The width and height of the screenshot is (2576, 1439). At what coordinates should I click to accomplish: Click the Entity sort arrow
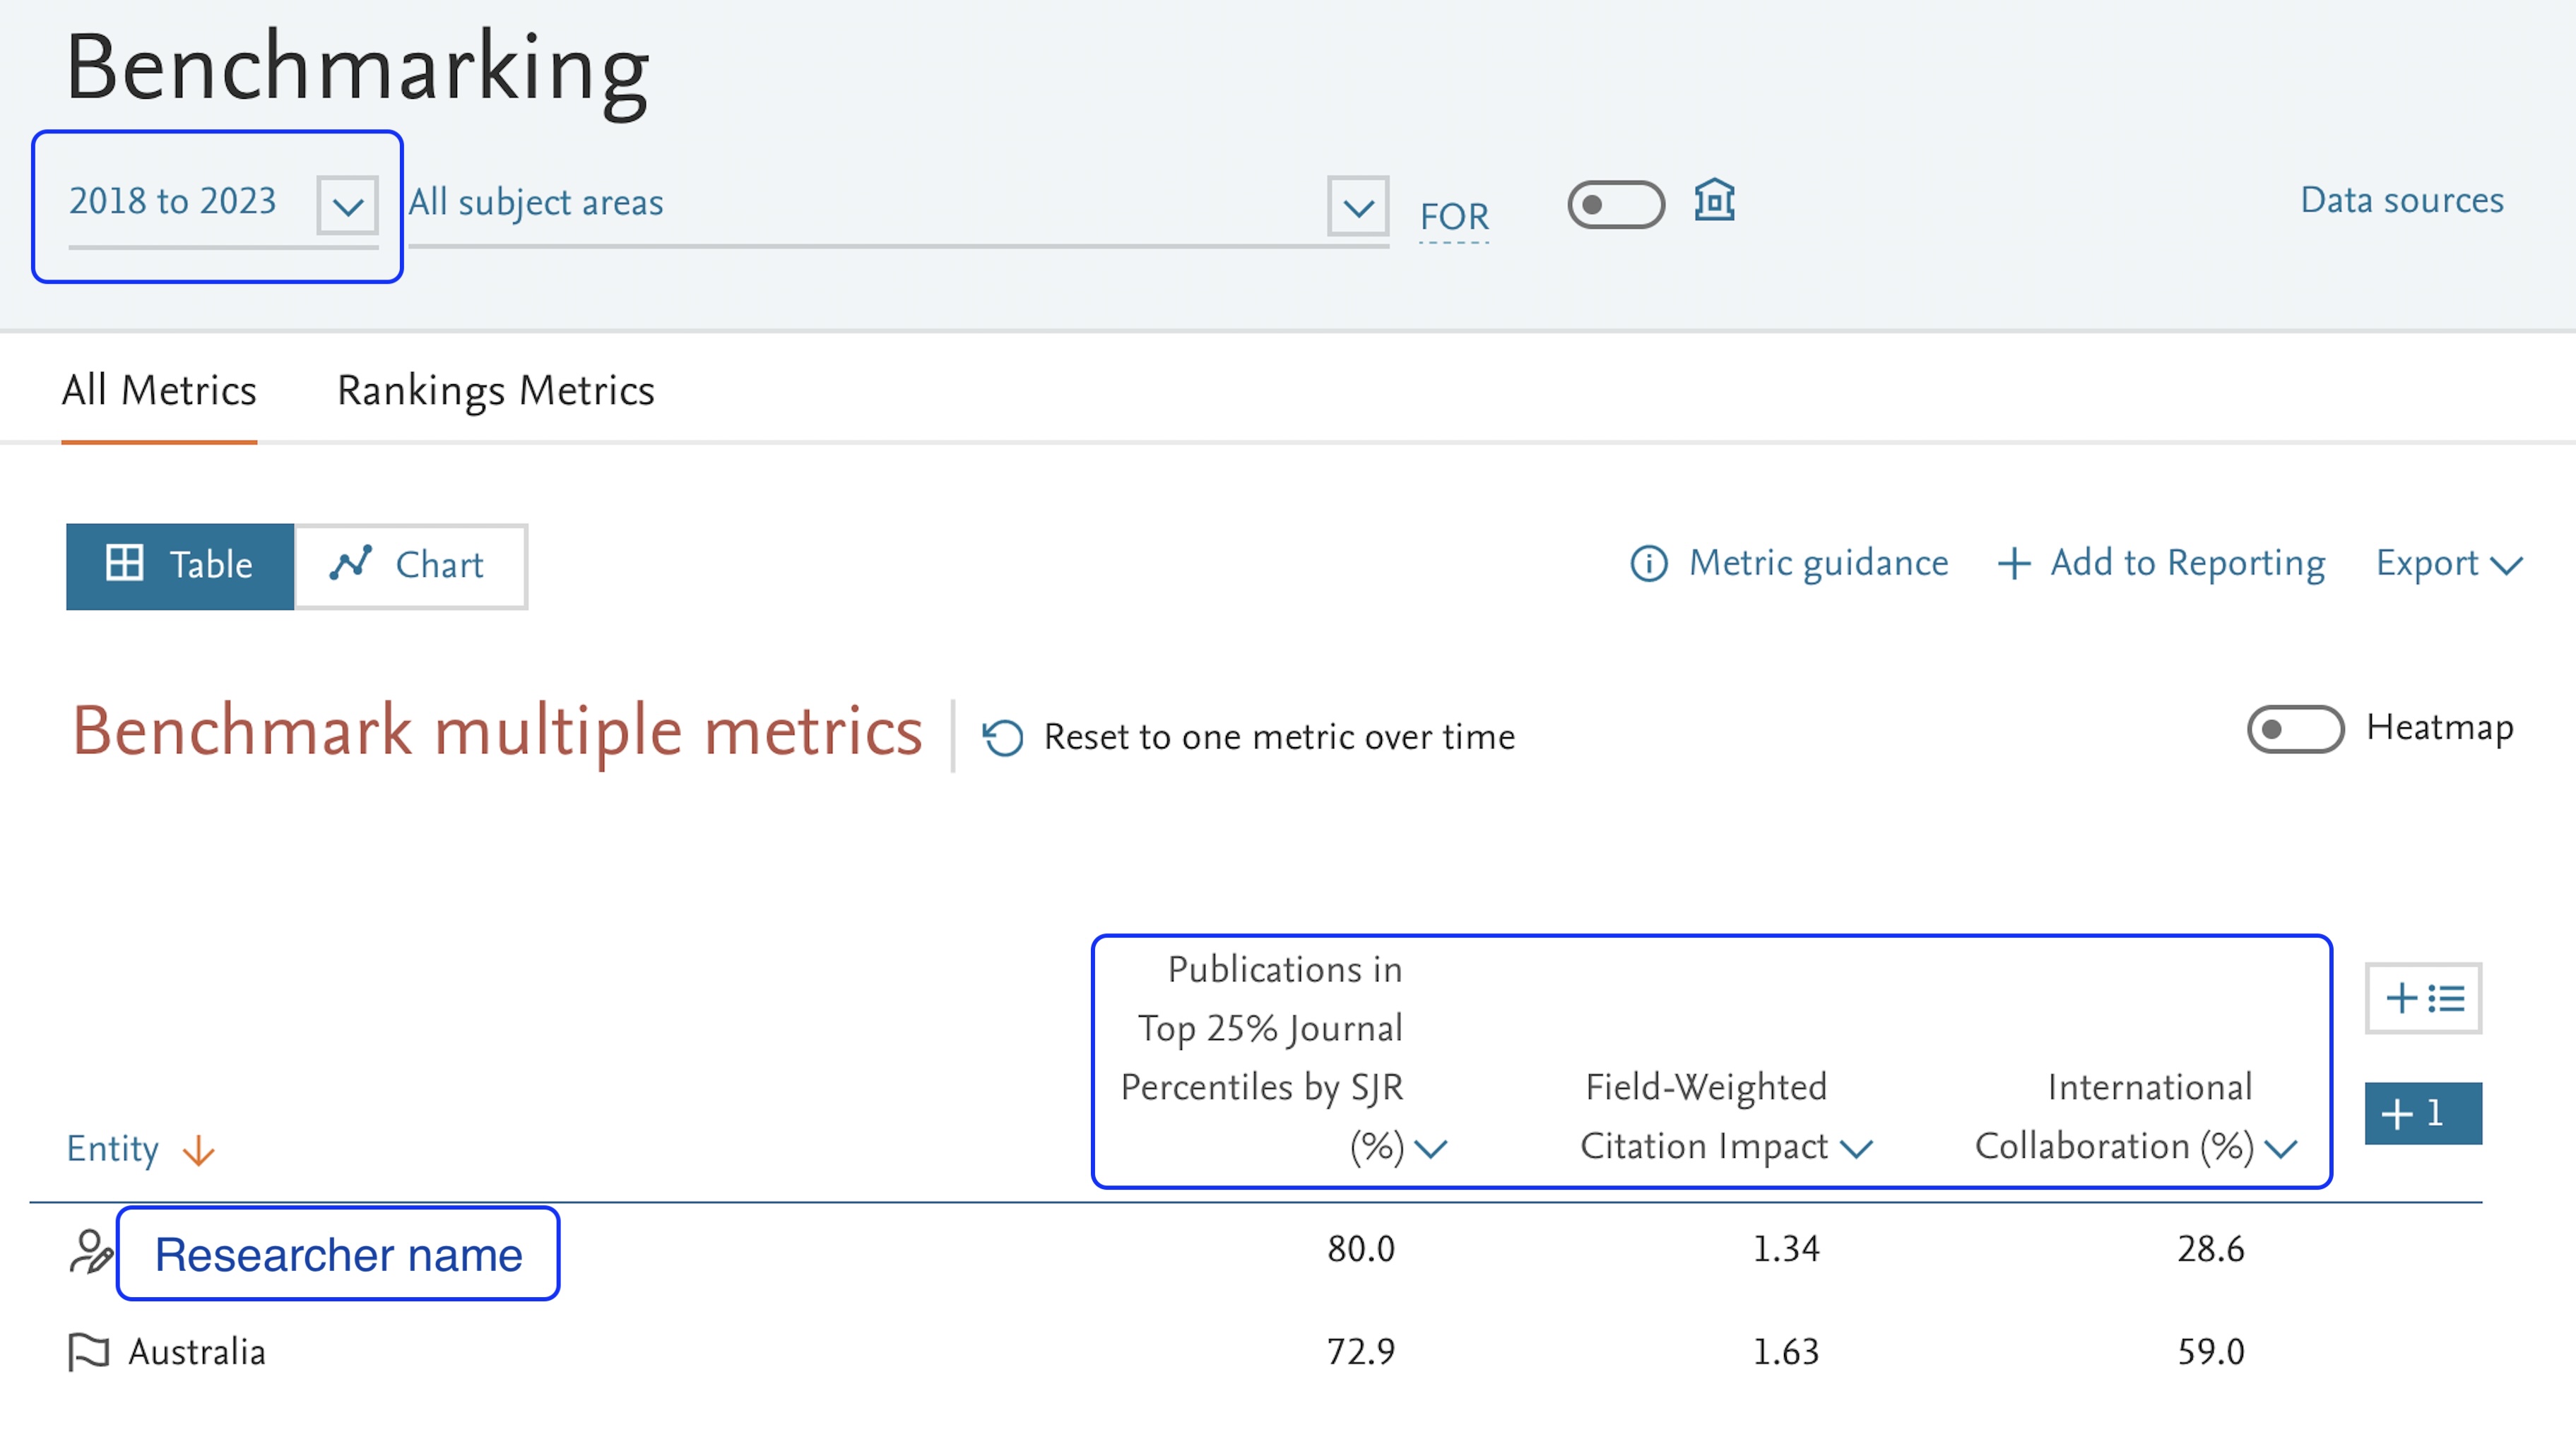(198, 1150)
